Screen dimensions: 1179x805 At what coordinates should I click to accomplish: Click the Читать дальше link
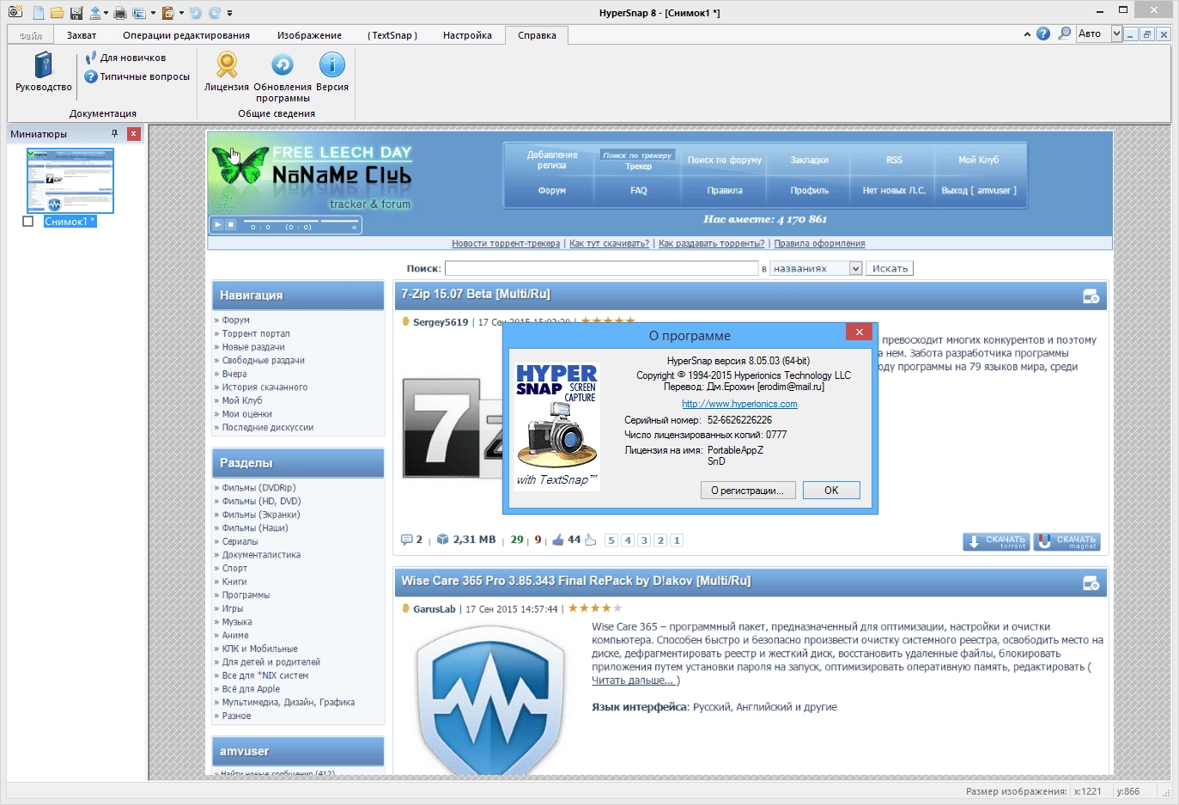click(x=635, y=680)
